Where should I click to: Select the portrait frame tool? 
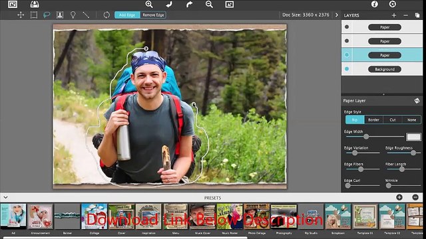coord(60,15)
